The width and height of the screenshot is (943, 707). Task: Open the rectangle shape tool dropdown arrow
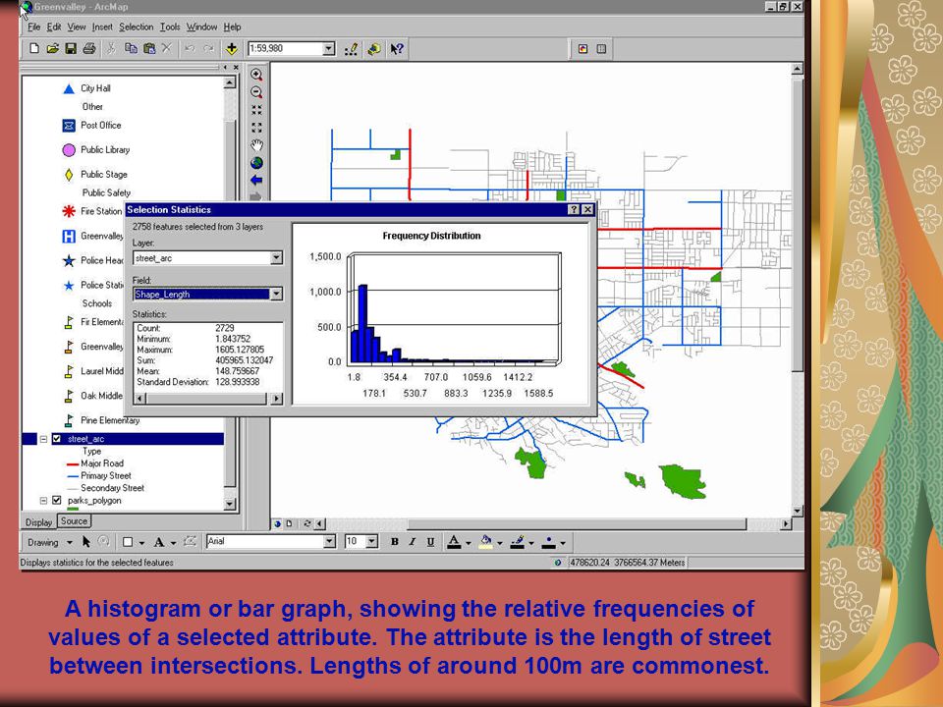141,543
